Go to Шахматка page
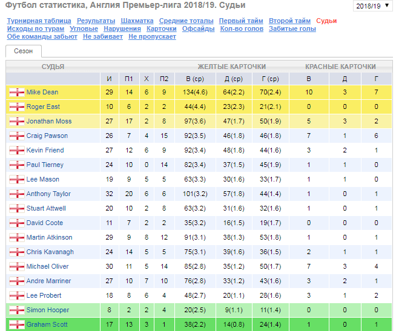 point(137,21)
